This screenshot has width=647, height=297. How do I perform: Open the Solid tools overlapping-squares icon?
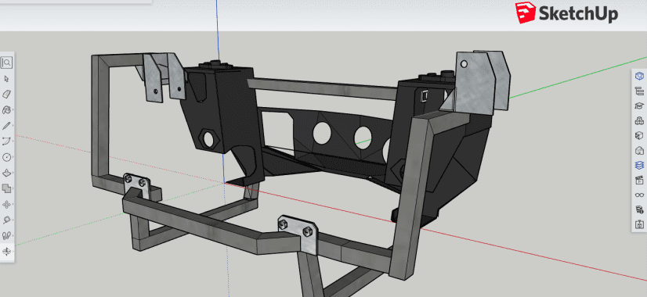point(7,188)
